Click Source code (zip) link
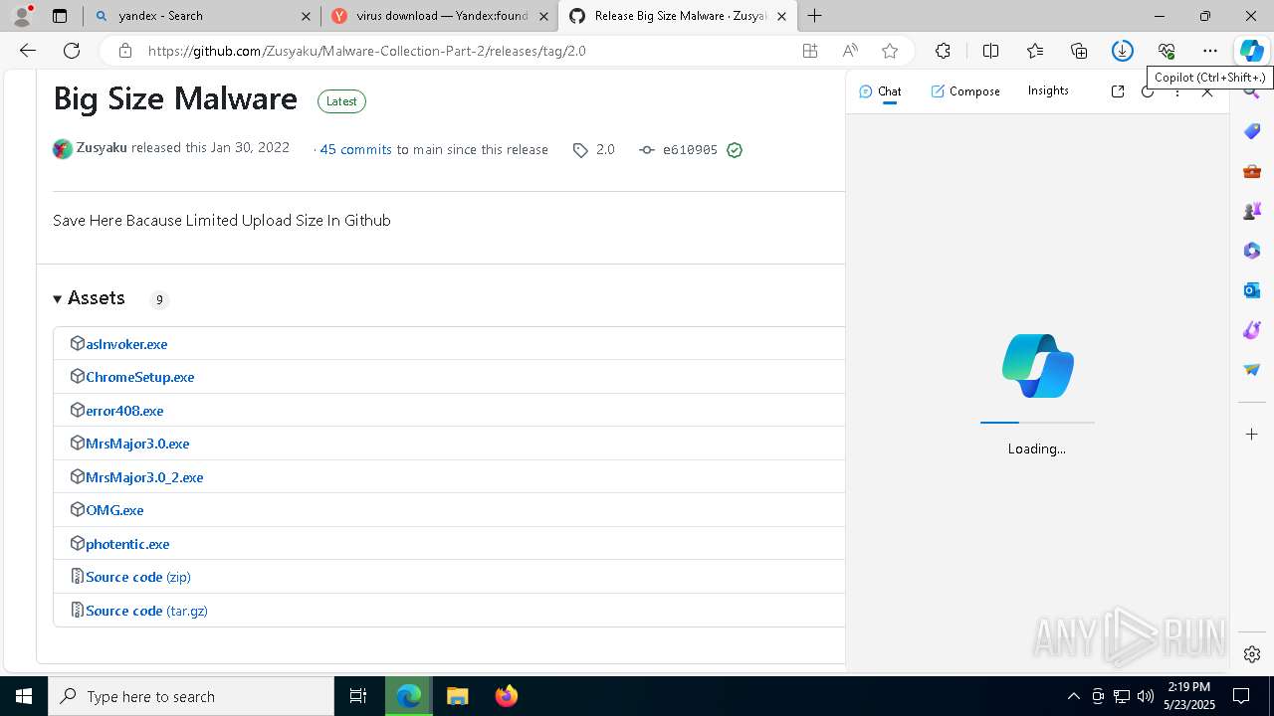Viewport: 1274px width, 716px height. pyautogui.click(x=138, y=577)
